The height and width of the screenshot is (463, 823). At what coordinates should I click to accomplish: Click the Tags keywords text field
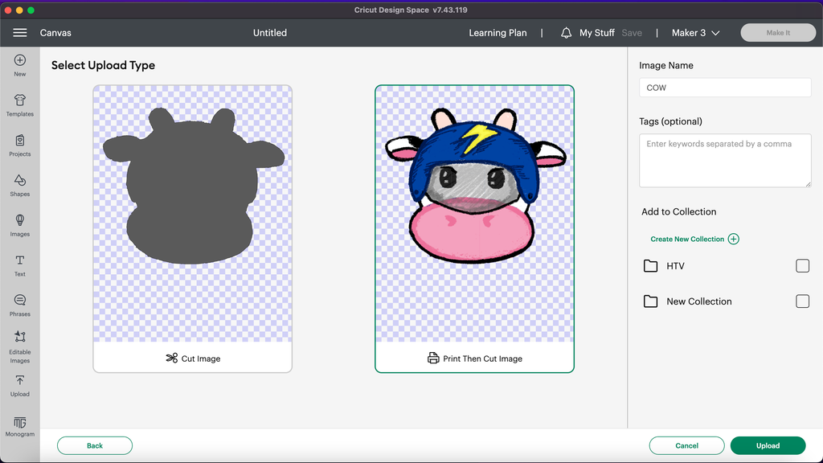pyautogui.click(x=725, y=161)
